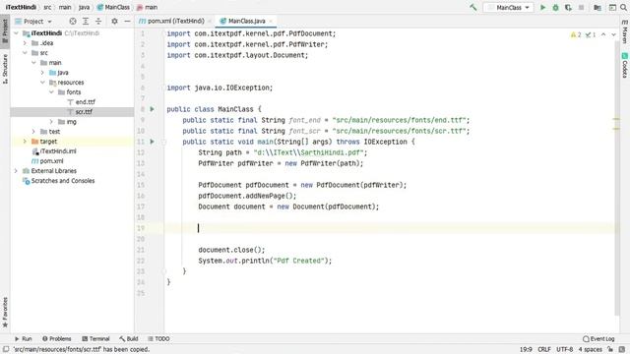Open the Problems tool window
Viewport: 630px width, 354px height.
[57, 338]
